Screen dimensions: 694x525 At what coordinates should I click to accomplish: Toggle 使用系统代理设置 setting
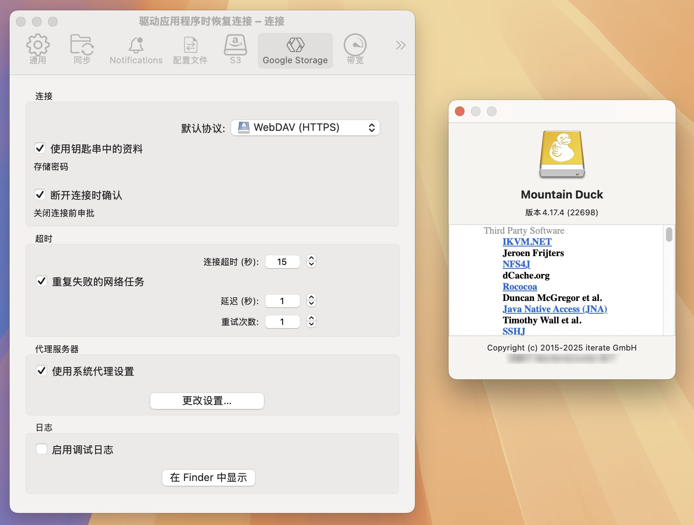[41, 371]
